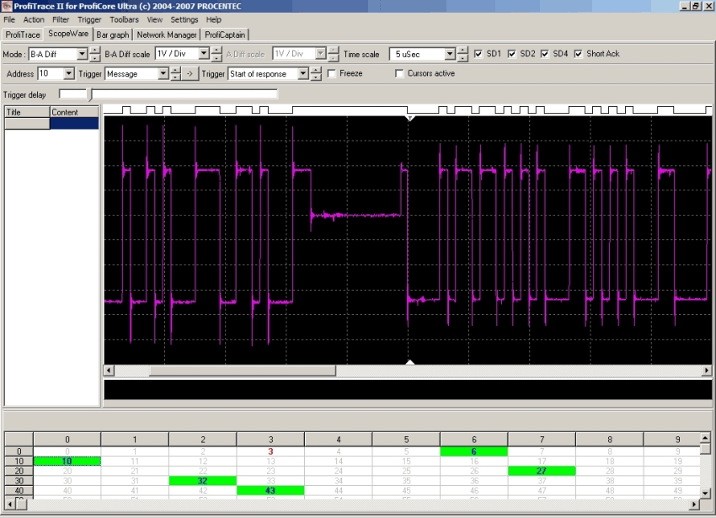
Task: Click the ProfiTrace icon in the title bar
Action: click(7, 6)
